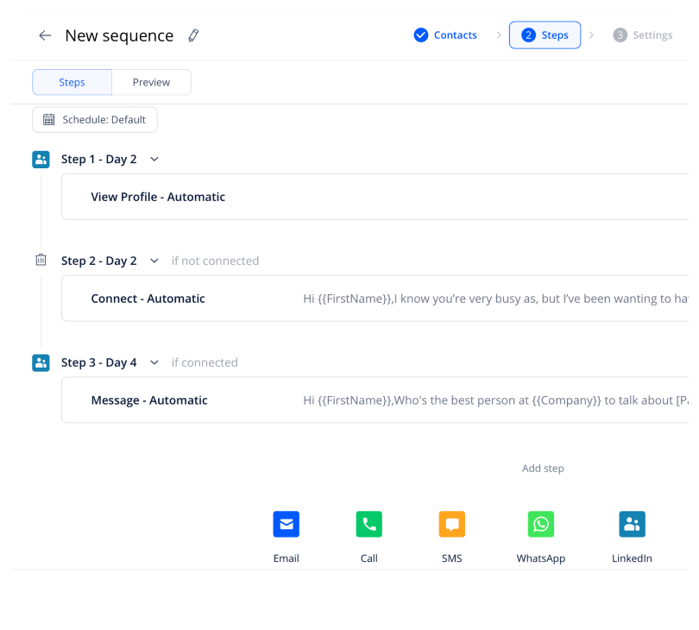The width and height of the screenshot is (699, 630).
Task: Click the Step 1 LinkedIn icon
Action: tap(41, 159)
